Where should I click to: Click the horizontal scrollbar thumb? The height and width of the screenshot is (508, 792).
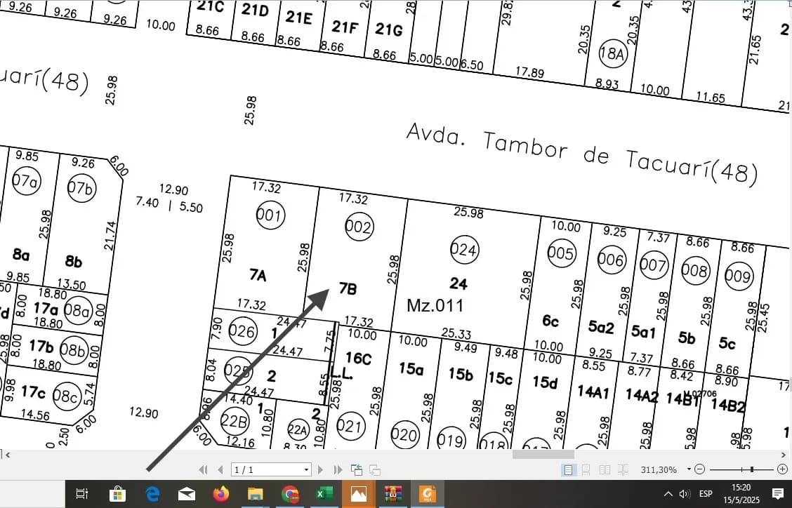click(543, 455)
